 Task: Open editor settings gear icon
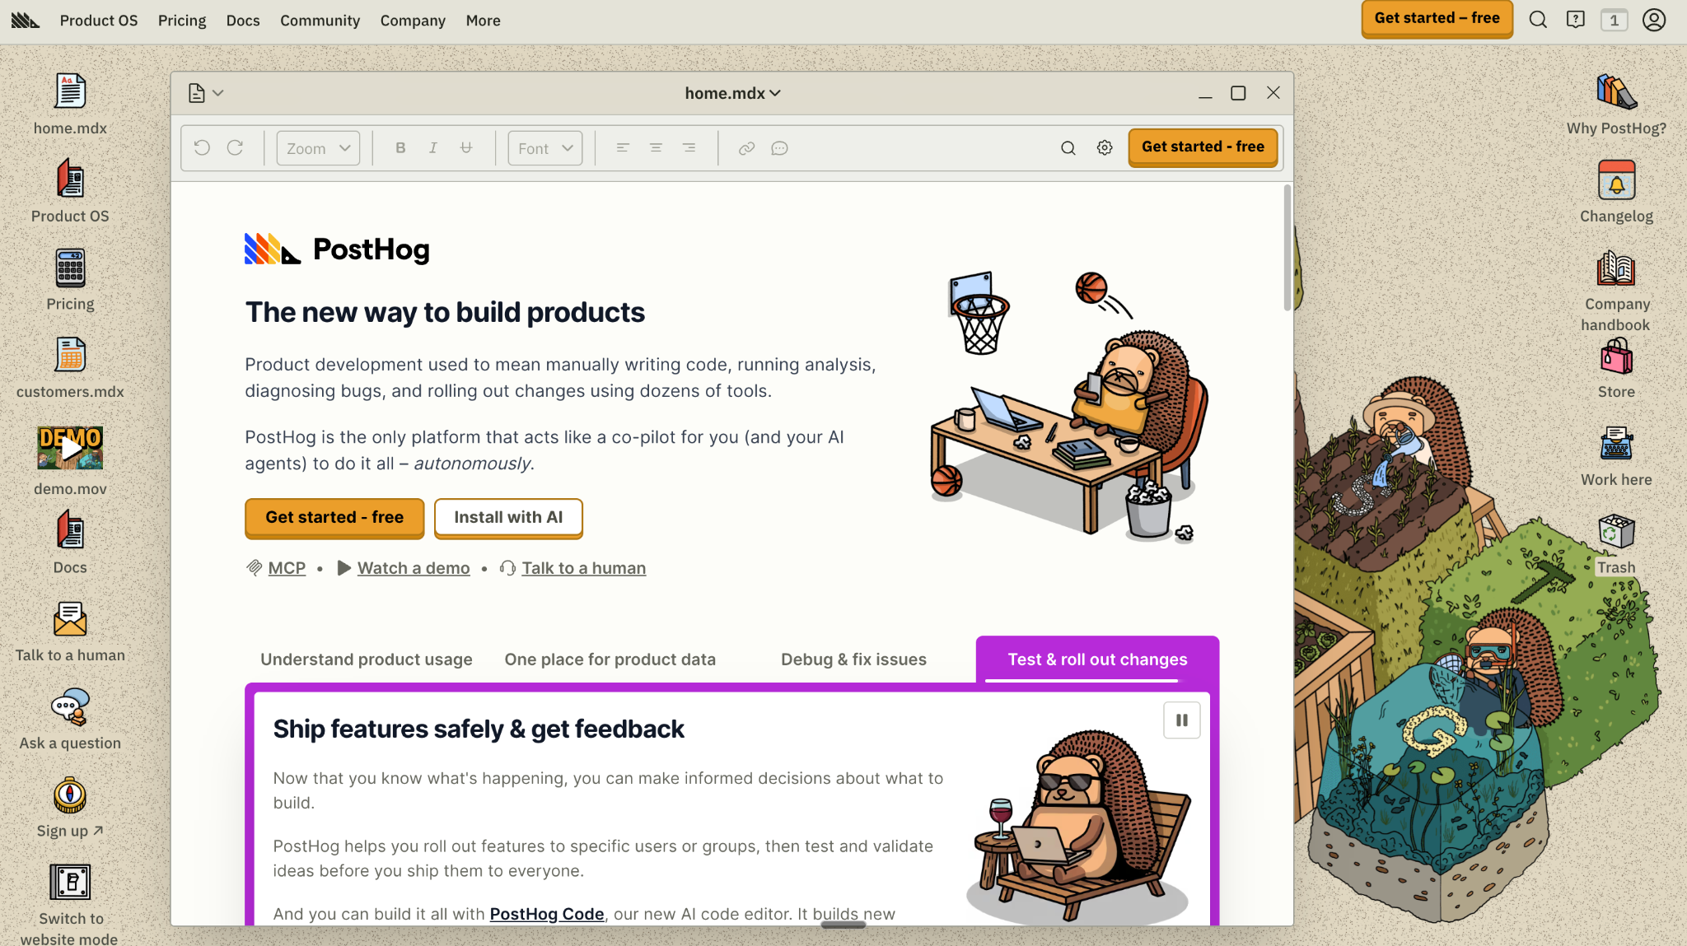click(1105, 148)
